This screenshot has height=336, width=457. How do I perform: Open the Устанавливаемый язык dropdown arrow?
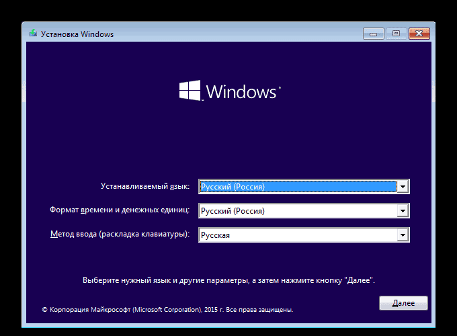click(403, 187)
